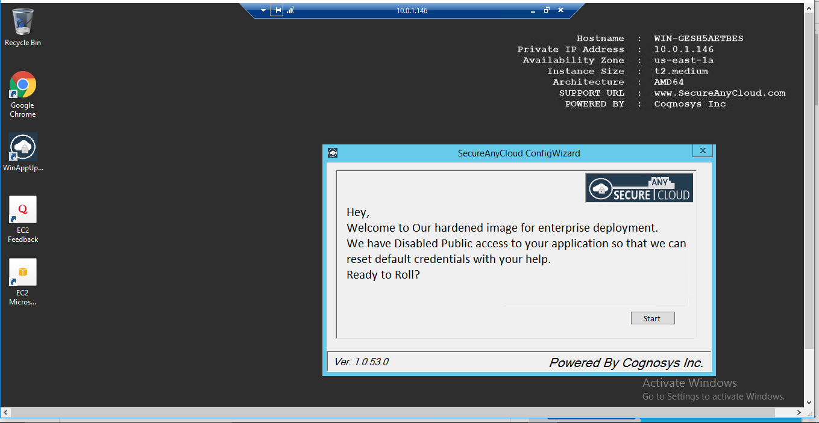The width and height of the screenshot is (819, 423).
Task: Open the EC2 Feedback shortcut
Action: (22, 209)
